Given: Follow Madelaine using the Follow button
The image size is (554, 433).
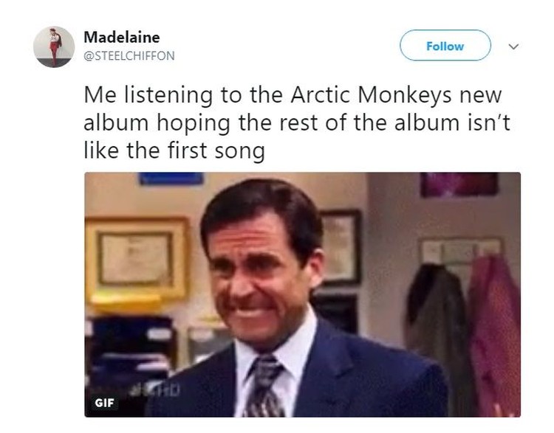Looking at the screenshot, I should (x=445, y=46).
